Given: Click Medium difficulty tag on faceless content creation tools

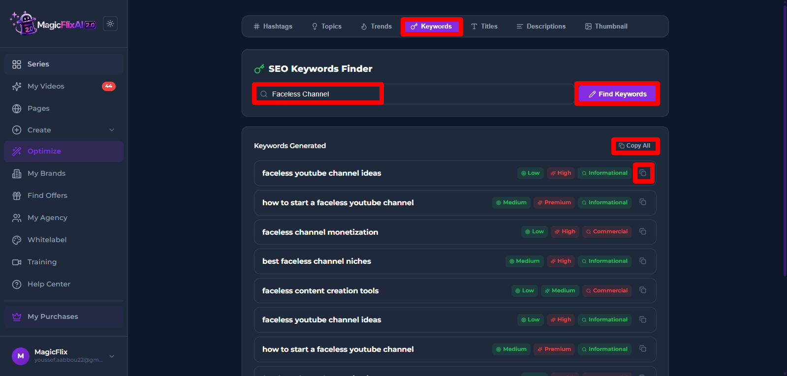Looking at the screenshot, I should pyautogui.click(x=560, y=290).
